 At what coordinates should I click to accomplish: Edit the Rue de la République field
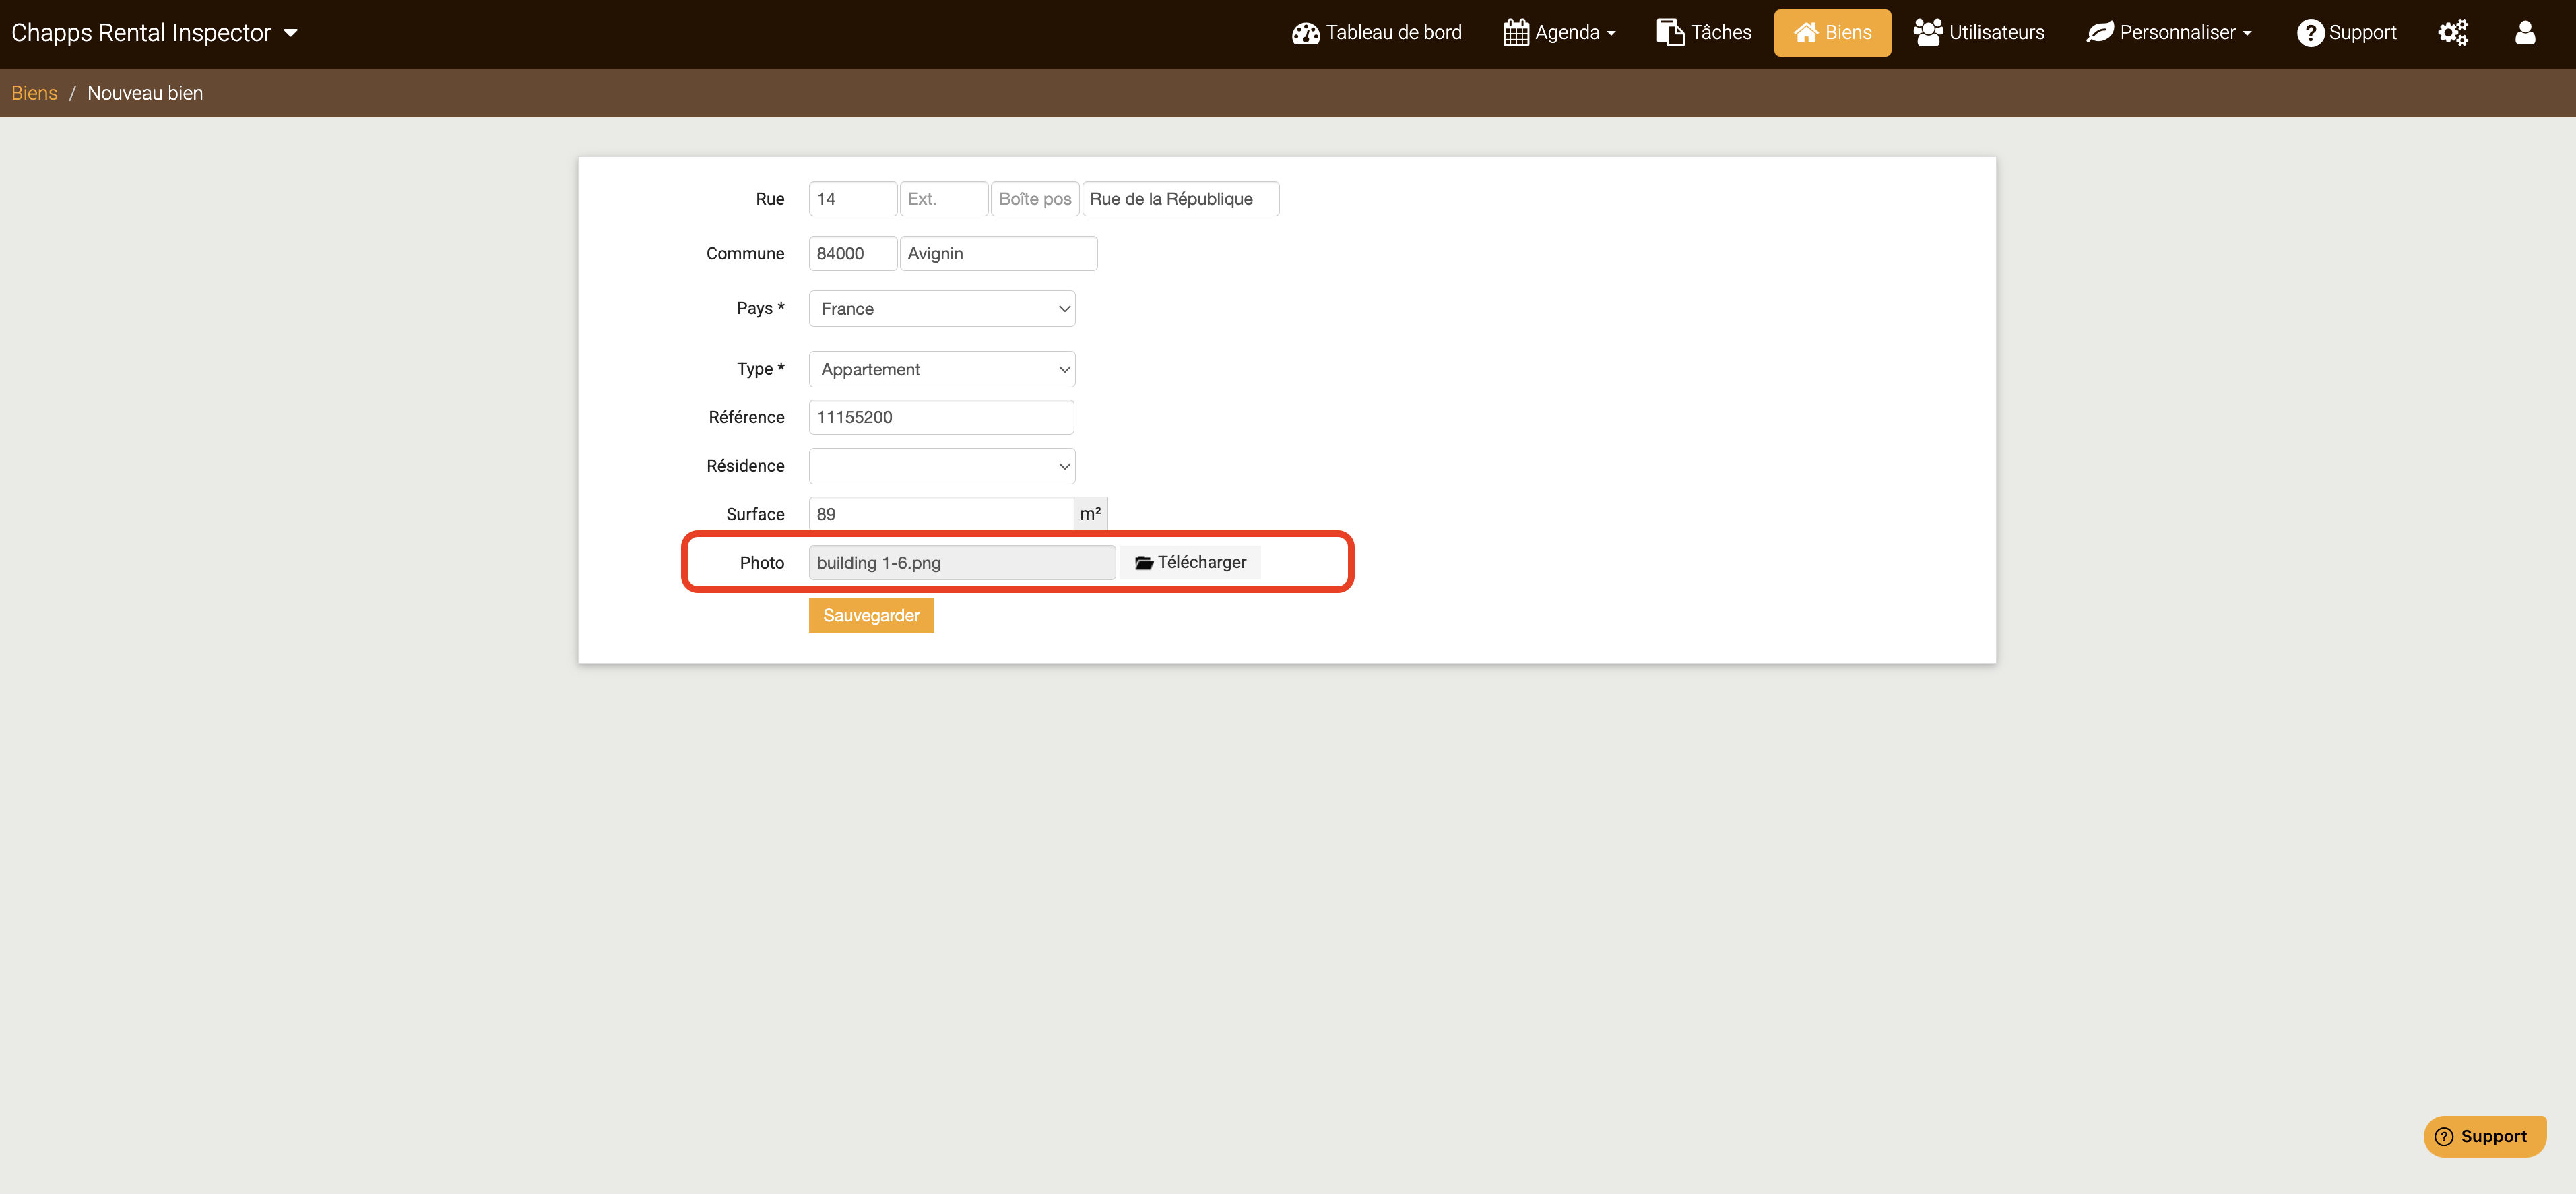point(1181,199)
